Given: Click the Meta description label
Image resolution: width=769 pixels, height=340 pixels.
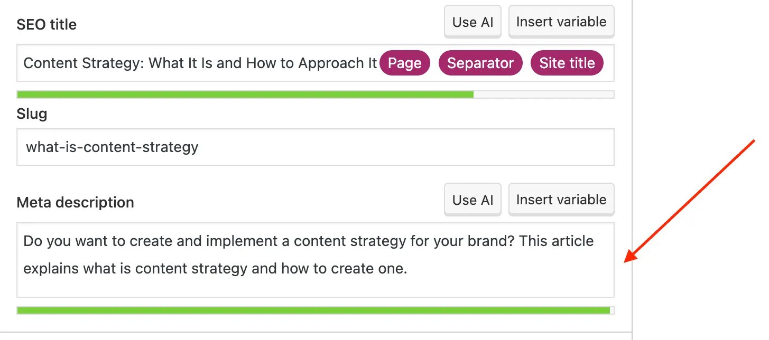Looking at the screenshot, I should click(x=75, y=202).
